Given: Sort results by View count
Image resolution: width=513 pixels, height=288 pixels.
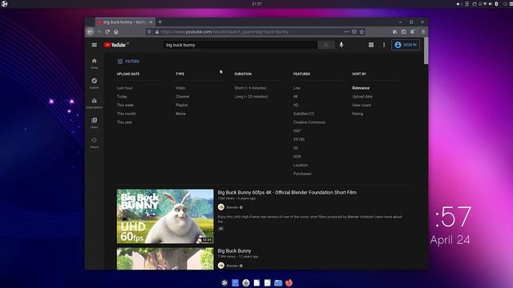Looking at the screenshot, I should pos(362,105).
